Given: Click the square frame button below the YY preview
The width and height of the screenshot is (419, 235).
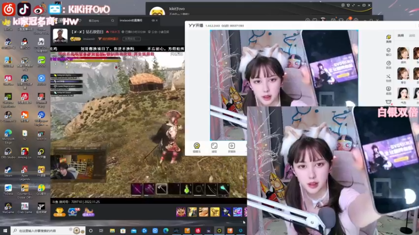Looking at the screenshot, I should pyautogui.click(x=214, y=147).
